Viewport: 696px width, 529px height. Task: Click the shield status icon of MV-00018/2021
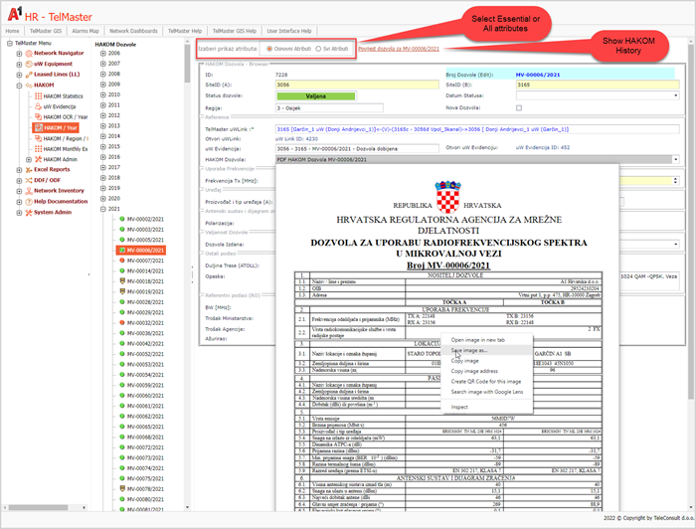pos(122,281)
